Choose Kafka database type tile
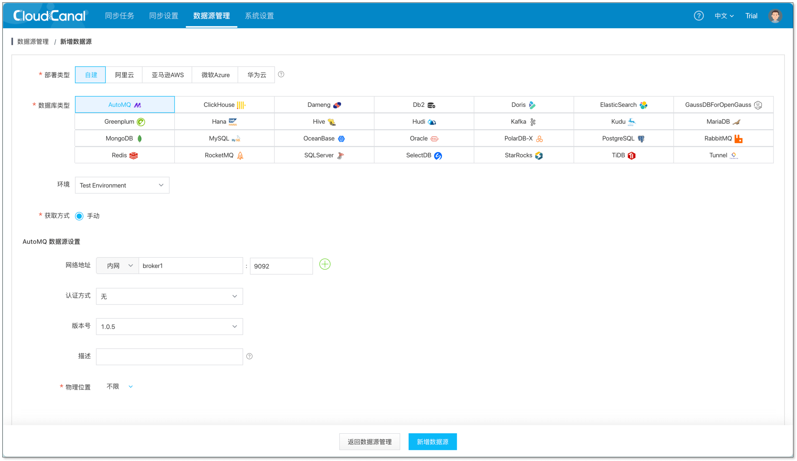Screen dimensions: 797x461 (524, 122)
